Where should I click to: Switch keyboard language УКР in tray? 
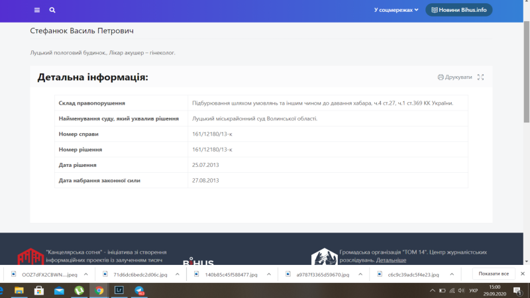[473, 291]
